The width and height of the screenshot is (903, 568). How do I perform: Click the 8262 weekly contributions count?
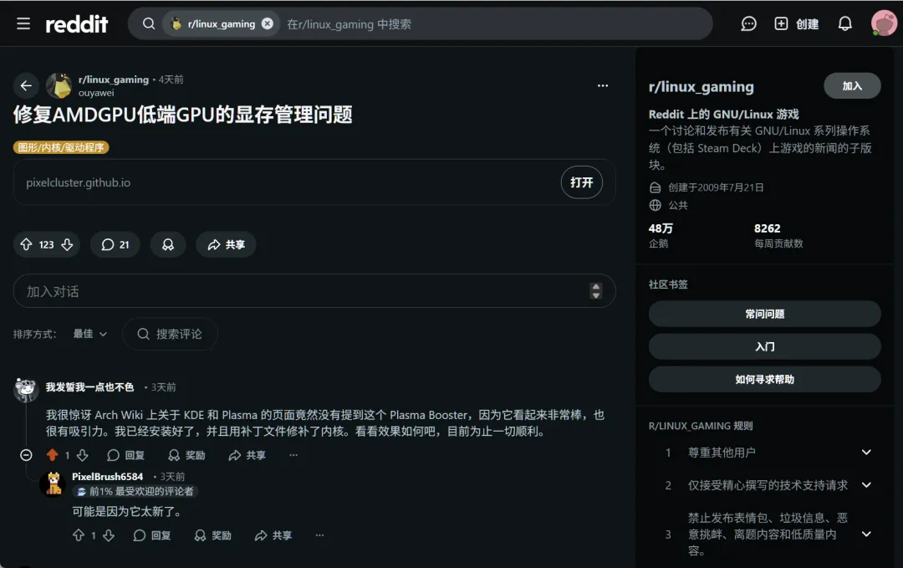click(x=767, y=228)
